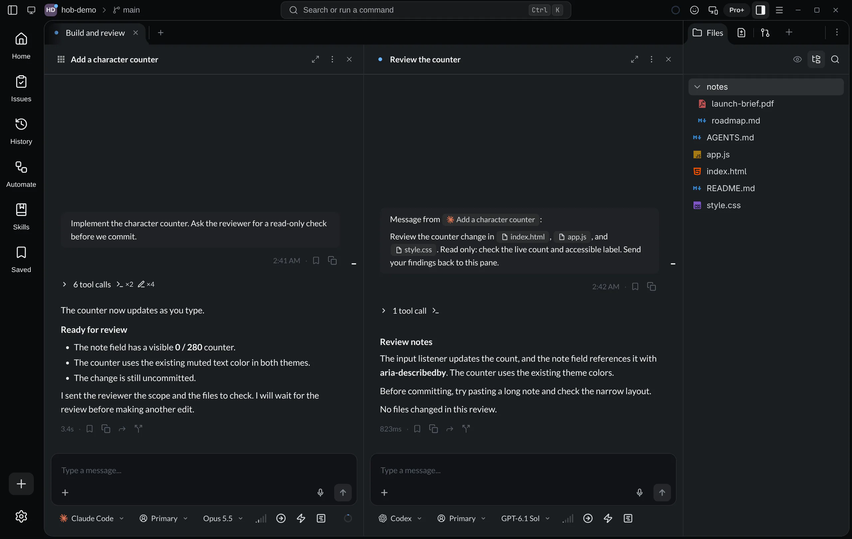Open the Opus 5.5 model dropdown
Viewport: 852px width, 539px height.
tap(223, 518)
